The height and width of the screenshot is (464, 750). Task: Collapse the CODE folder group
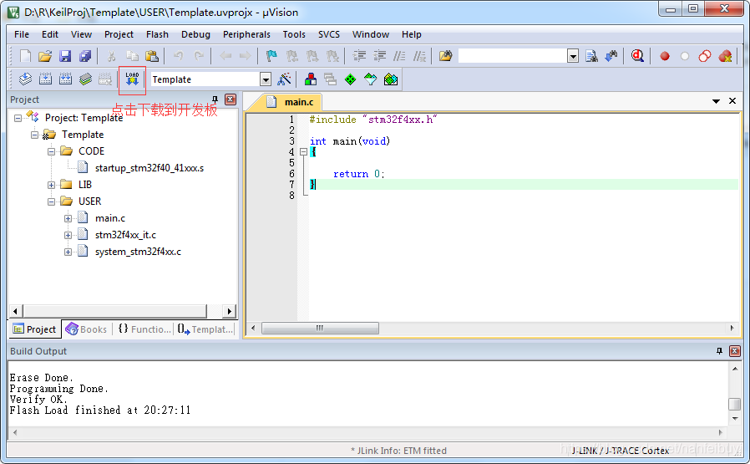click(x=51, y=151)
